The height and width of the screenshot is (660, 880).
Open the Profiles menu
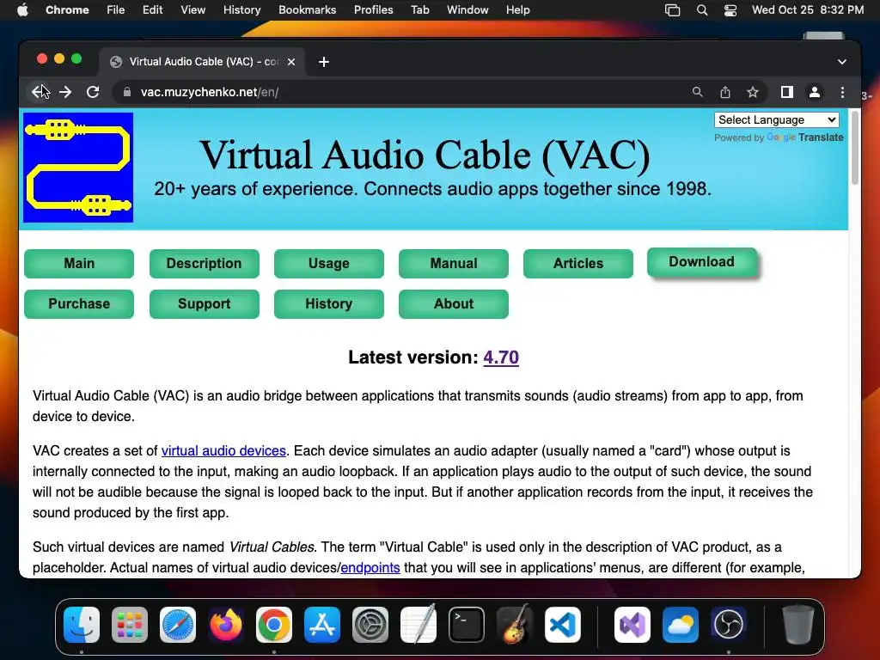pos(373,10)
